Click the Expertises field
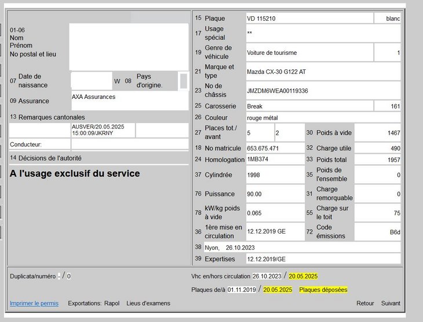The height and width of the screenshot is (322, 423). [x=323, y=260]
